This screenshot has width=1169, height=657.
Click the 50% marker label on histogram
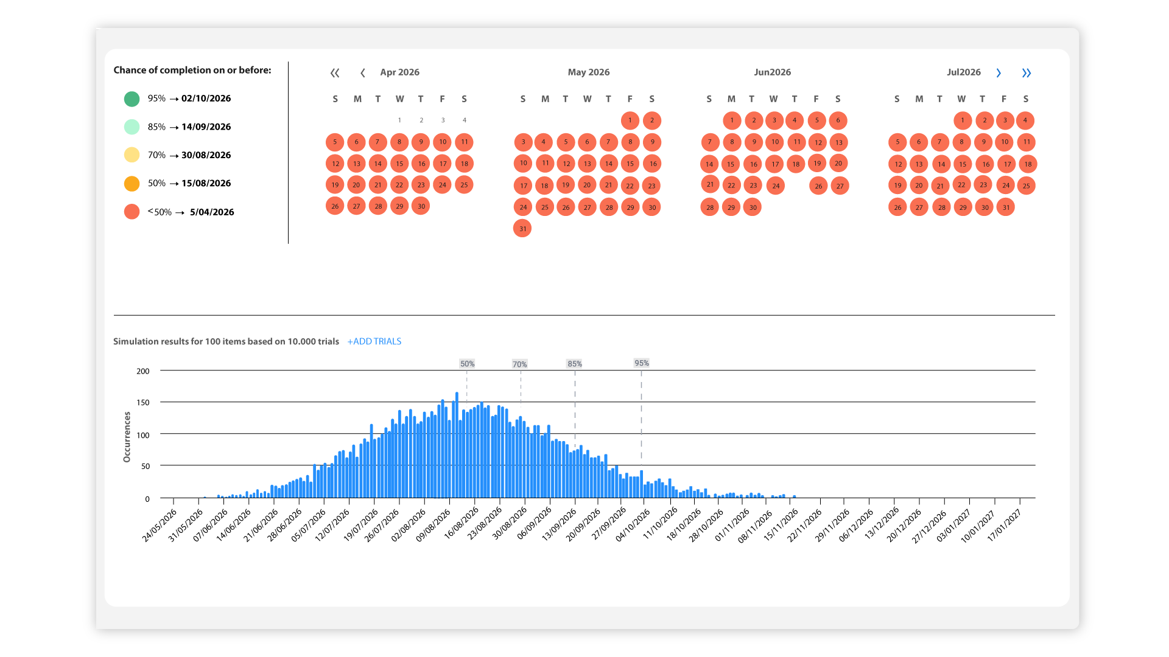[x=467, y=364]
